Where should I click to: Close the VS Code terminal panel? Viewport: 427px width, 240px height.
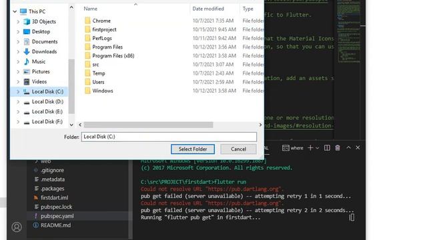tap(358, 147)
